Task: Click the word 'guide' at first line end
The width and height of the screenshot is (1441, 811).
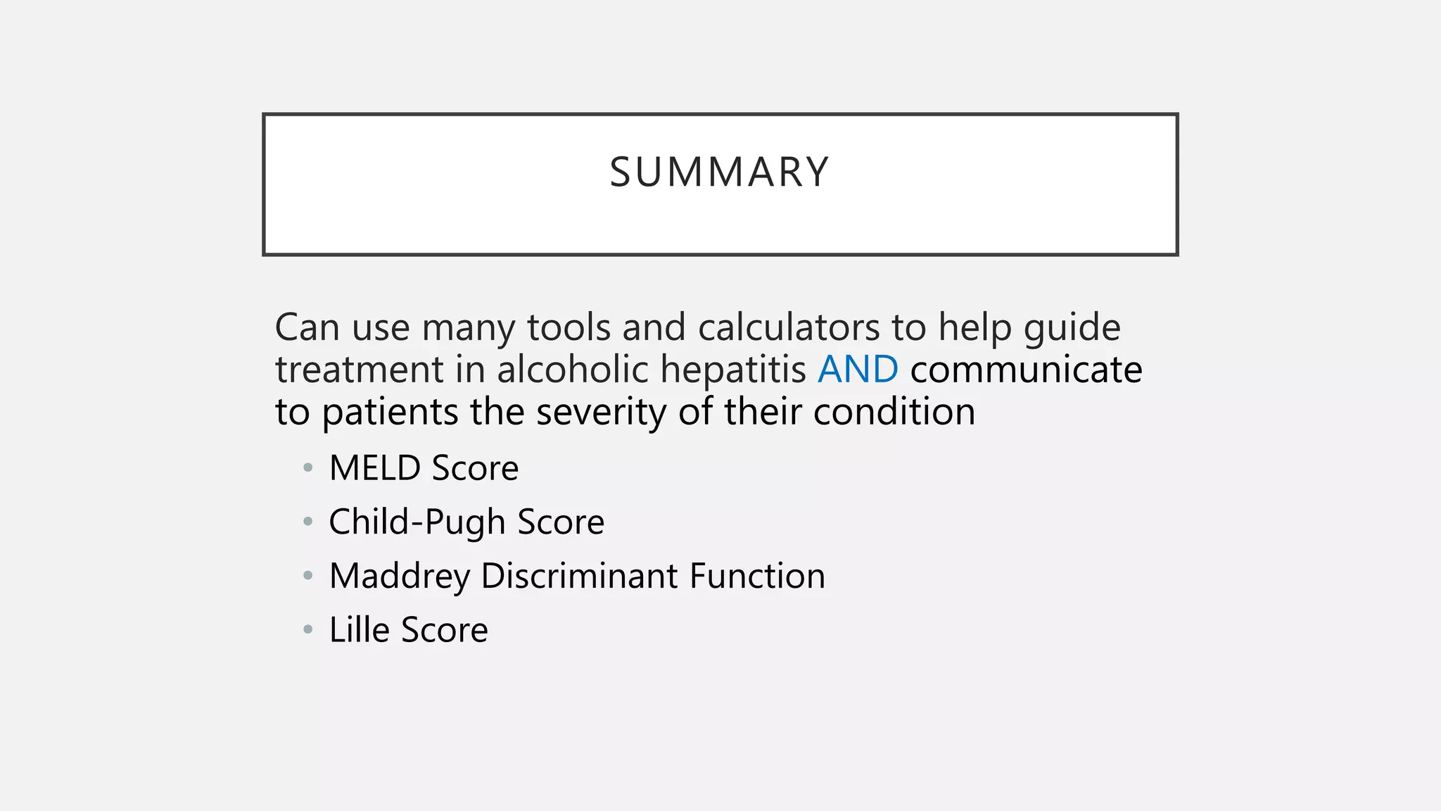Action: (1072, 329)
